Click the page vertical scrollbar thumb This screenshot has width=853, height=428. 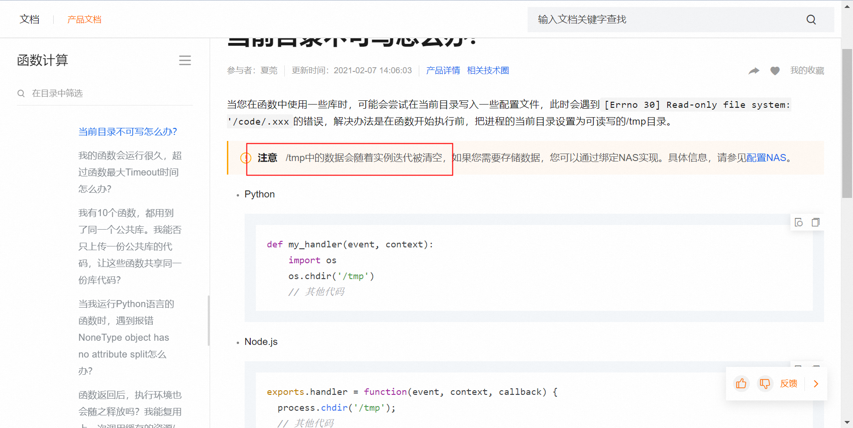point(847,123)
